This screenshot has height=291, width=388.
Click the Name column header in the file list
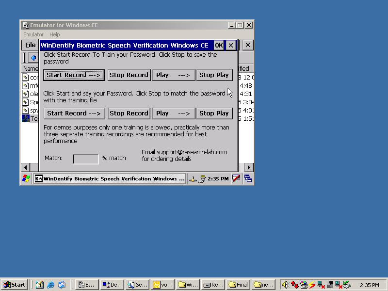click(x=30, y=68)
